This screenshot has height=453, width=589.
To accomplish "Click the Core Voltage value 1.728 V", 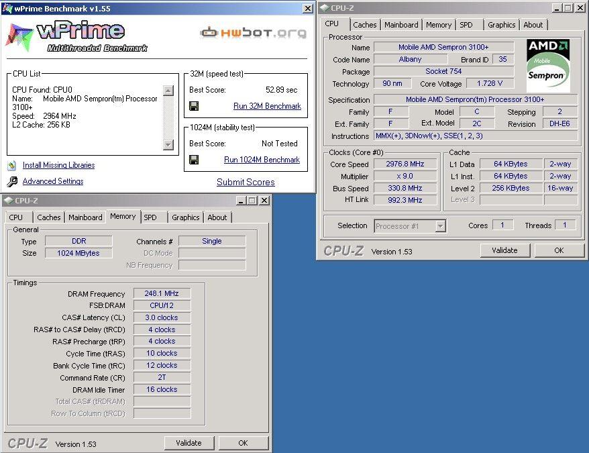I will 490,83.
